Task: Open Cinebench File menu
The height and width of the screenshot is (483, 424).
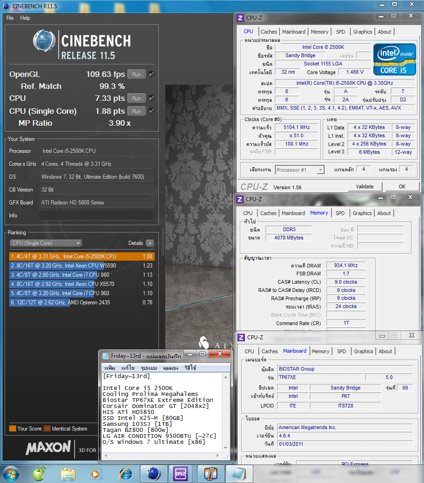Action: 10,18
